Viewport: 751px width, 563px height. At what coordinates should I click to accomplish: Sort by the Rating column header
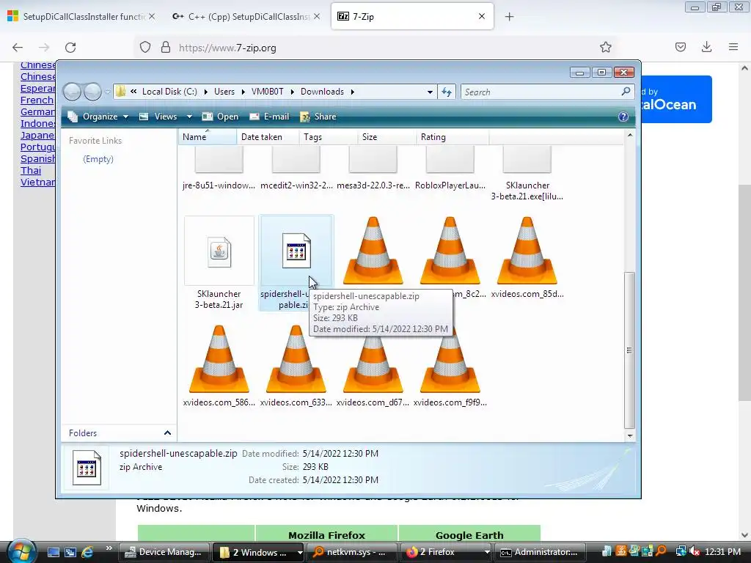click(453, 137)
